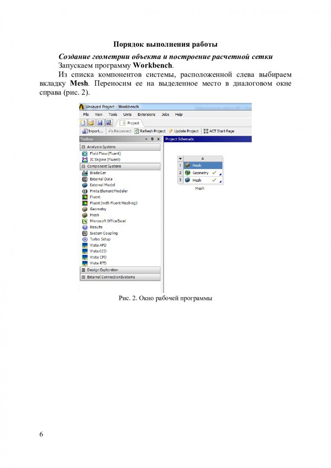Open the Extensions menu
Viewport: 331px width, 468px height.
tap(146, 114)
